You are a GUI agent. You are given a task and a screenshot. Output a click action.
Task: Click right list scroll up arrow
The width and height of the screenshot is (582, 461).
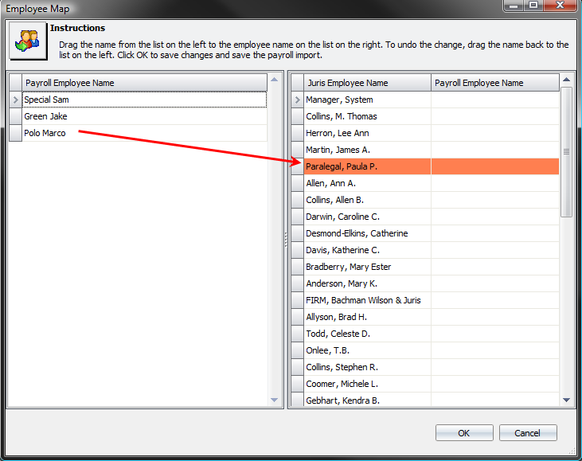click(567, 80)
